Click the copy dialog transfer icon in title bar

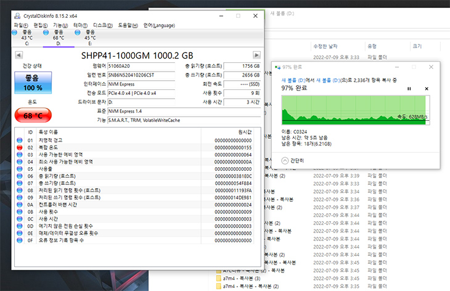click(x=277, y=67)
